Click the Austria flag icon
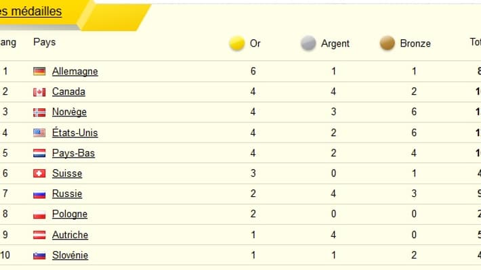 click(x=39, y=235)
